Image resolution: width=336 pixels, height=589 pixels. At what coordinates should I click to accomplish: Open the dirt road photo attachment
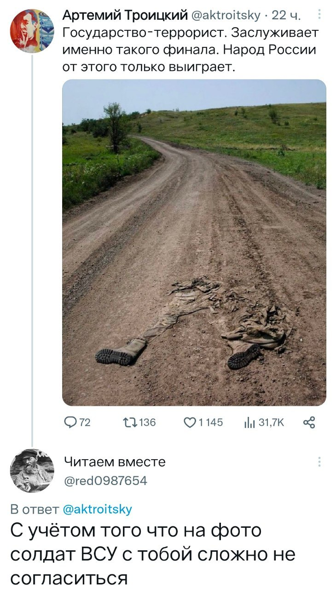(194, 243)
